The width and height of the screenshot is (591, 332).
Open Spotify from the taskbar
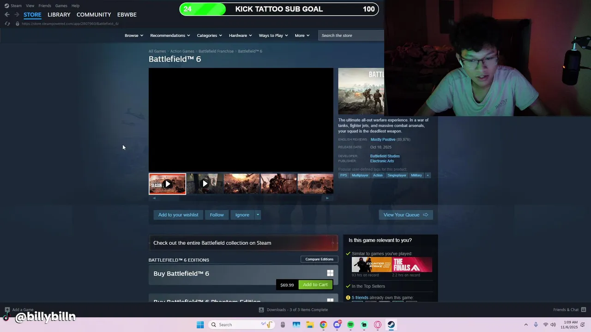350,325
